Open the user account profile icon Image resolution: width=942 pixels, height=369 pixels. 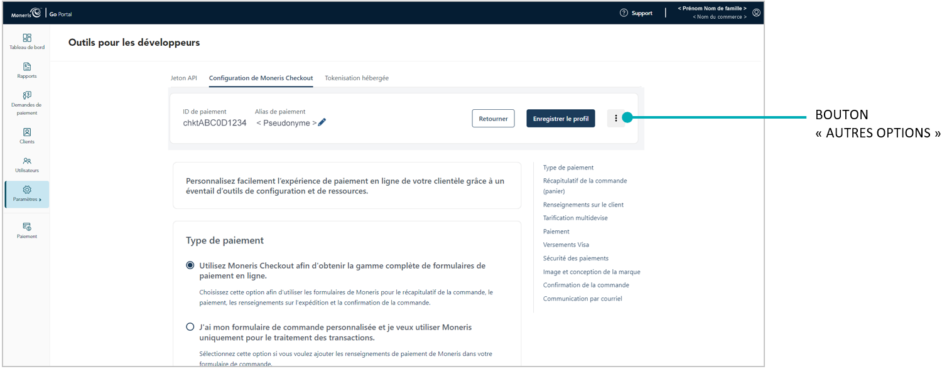point(756,13)
